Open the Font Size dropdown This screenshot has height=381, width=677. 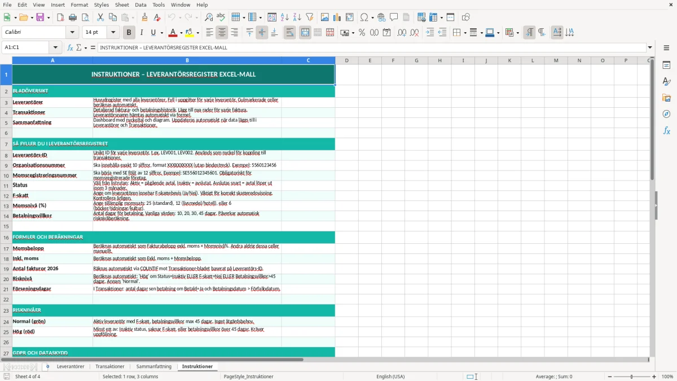click(x=113, y=33)
